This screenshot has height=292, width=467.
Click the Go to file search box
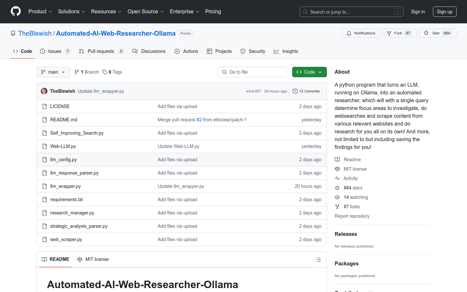[252, 72]
